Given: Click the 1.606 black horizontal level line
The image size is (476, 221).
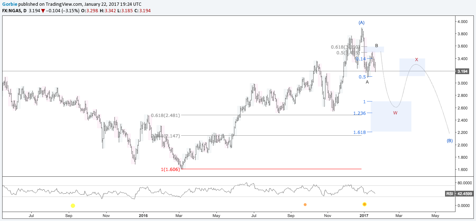Looking at the screenshot, I should tap(271, 169).
